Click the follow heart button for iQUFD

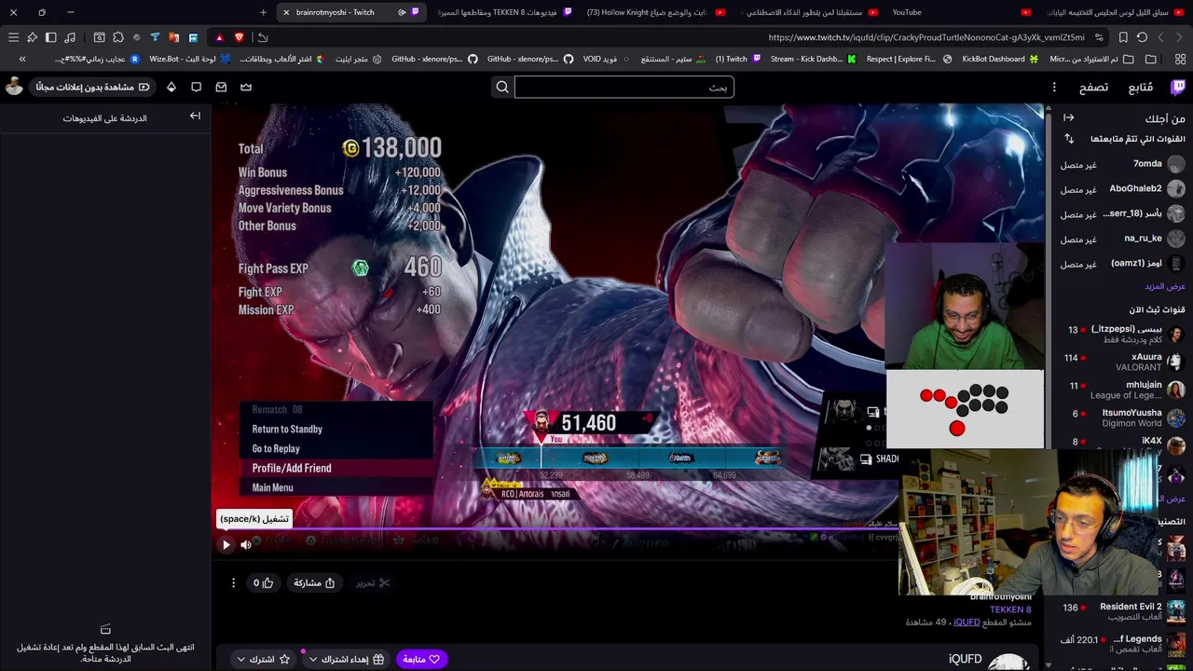(421, 659)
